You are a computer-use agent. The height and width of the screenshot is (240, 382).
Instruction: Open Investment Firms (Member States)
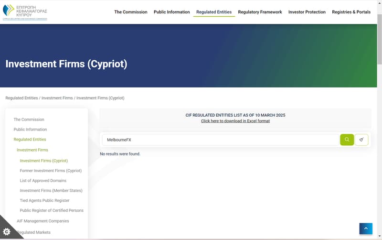click(51, 190)
